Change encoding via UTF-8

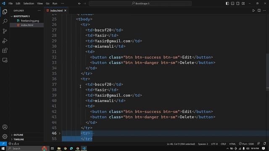[x=214, y=144]
